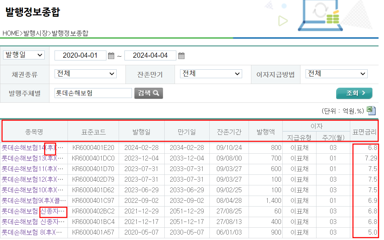Open bond 롯데손해보험12(후) link
This screenshot has width=384, height=240.
coord(32,180)
